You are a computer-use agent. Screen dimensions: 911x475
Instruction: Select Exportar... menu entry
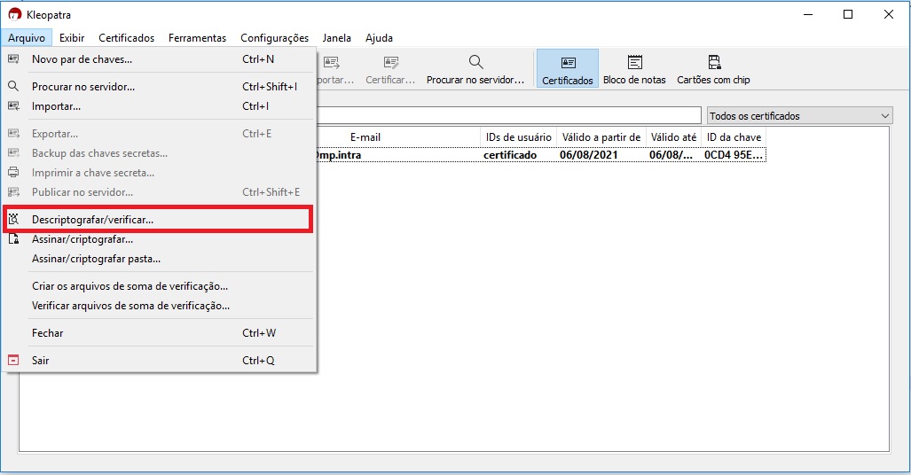pyautogui.click(x=159, y=134)
